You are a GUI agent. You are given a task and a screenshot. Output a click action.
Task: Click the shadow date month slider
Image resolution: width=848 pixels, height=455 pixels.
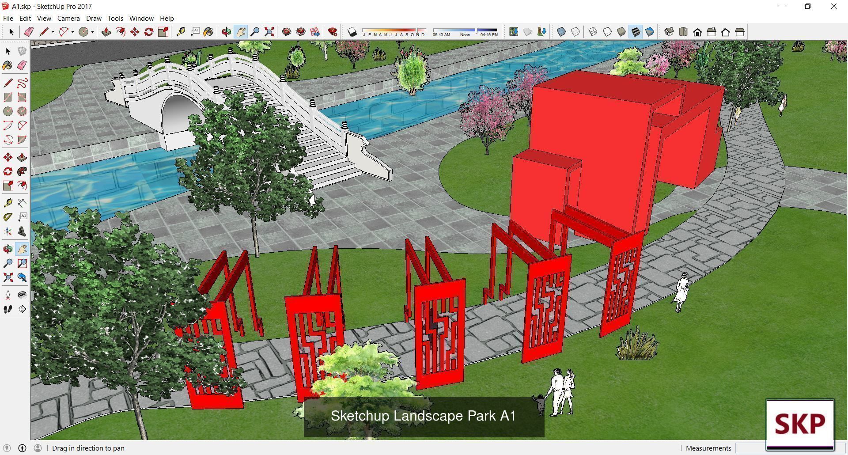(x=394, y=32)
